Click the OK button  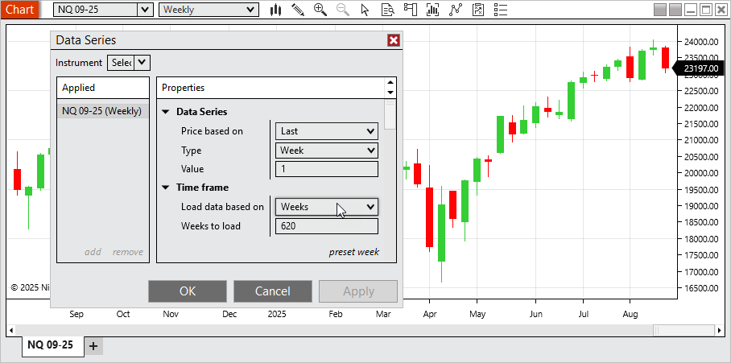(x=188, y=291)
